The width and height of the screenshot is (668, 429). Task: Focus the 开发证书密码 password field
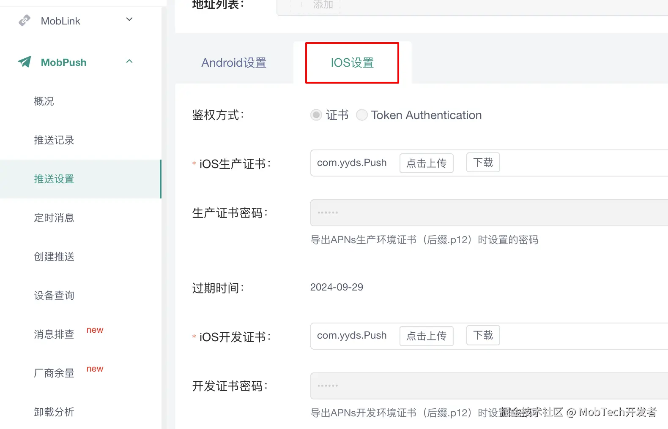(489, 386)
